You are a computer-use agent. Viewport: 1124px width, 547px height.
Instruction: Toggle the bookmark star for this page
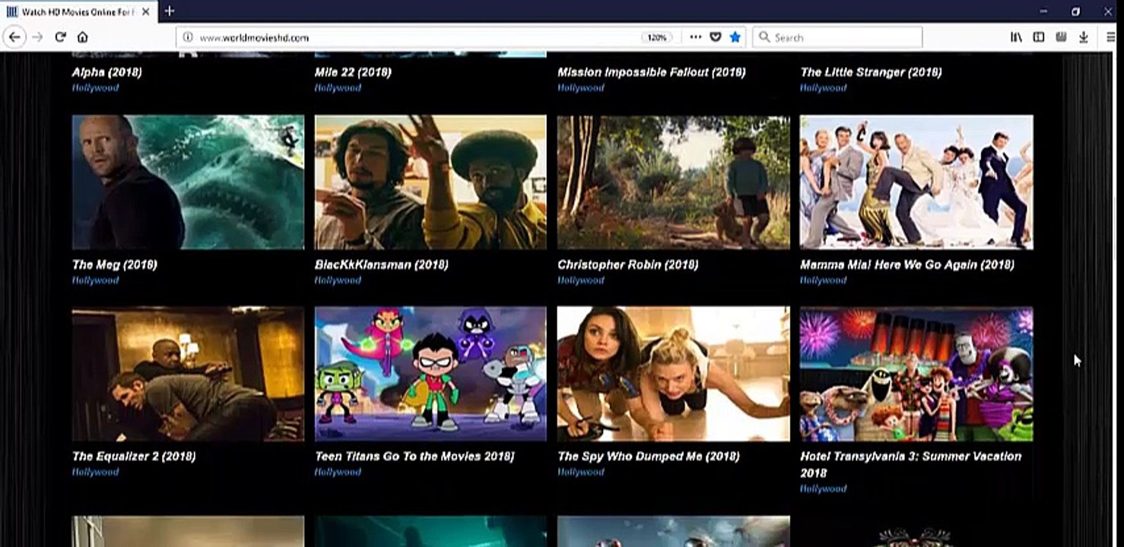click(x=735, y=37)
